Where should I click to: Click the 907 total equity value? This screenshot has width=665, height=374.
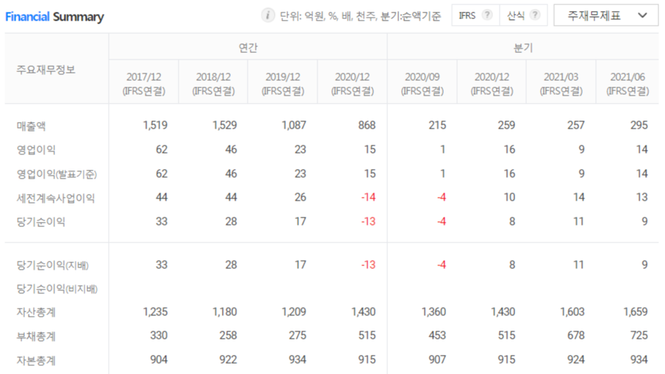point(437,359)
